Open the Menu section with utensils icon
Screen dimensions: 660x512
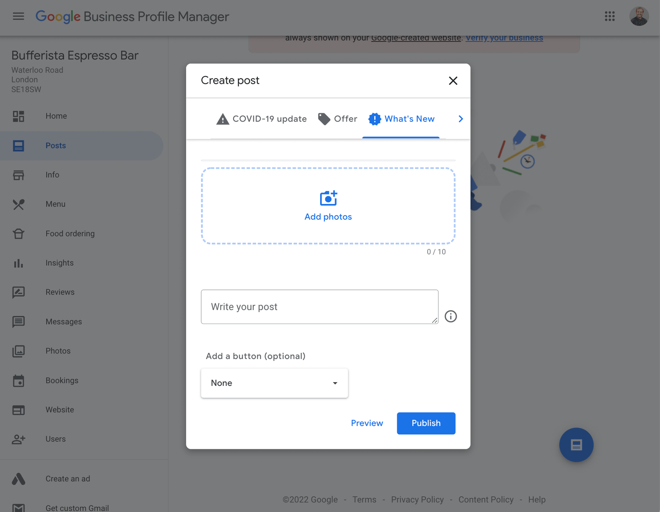pyautogui.click(x=55, y=204)
